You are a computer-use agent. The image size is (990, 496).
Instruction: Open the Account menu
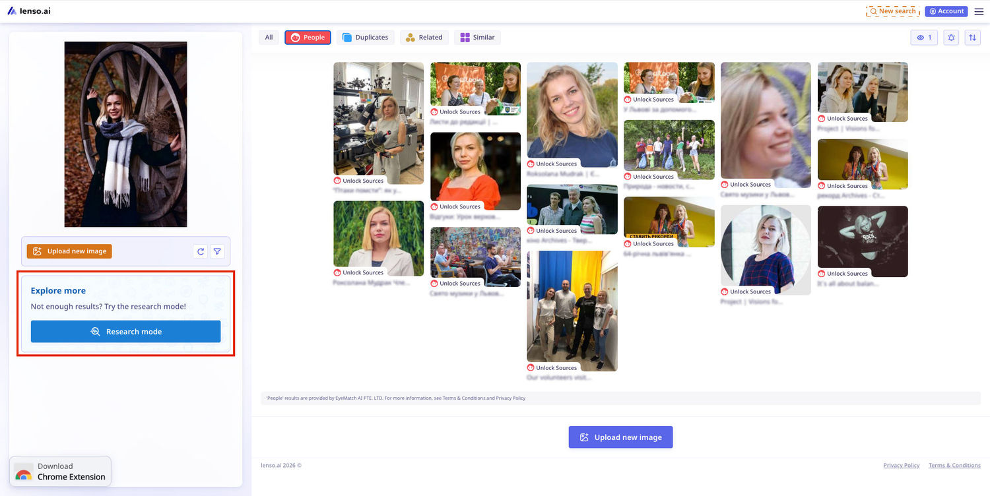pyautogui.click(x=946, y=11)
